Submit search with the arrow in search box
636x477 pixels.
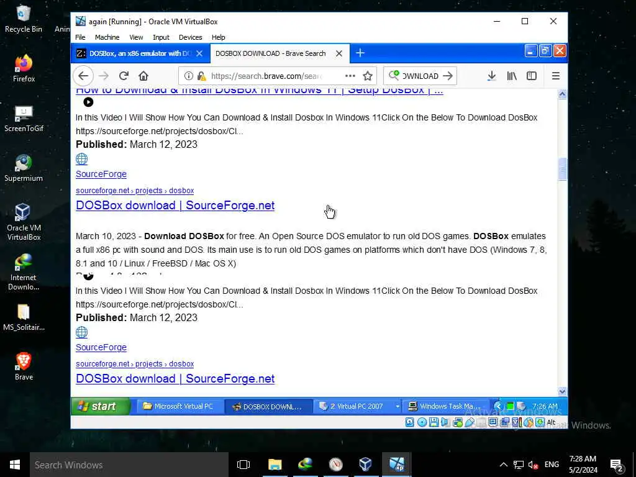(x=448, y=76)
